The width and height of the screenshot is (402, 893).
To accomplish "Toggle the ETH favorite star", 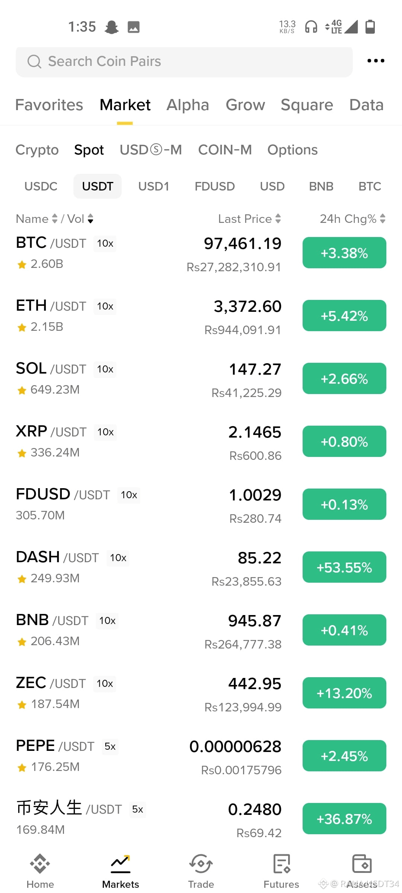I will 22,327.
